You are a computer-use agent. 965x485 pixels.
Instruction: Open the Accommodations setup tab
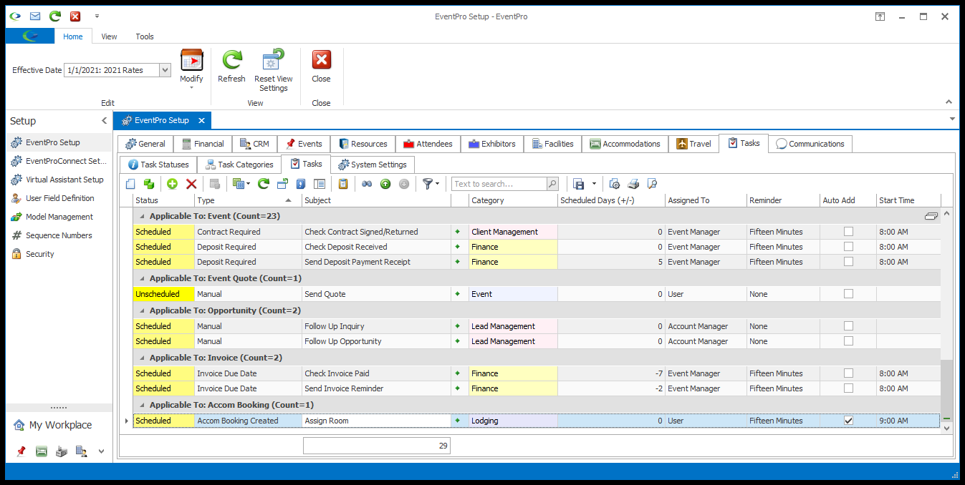[625, 144]
